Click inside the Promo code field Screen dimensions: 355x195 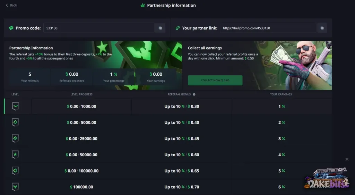click(99, 28)
